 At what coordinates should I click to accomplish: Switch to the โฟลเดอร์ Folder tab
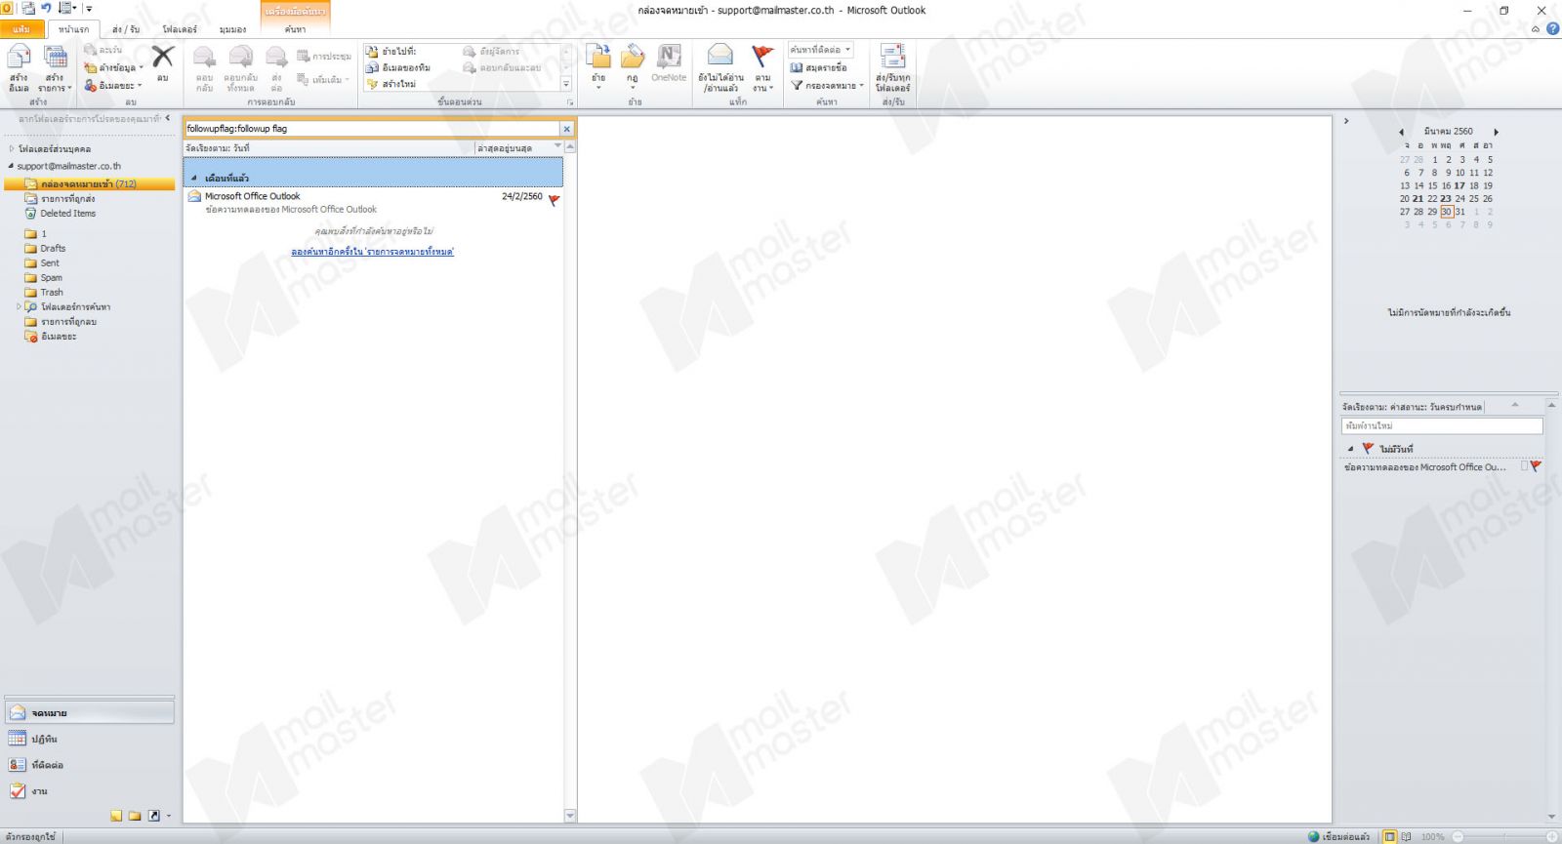180,29
